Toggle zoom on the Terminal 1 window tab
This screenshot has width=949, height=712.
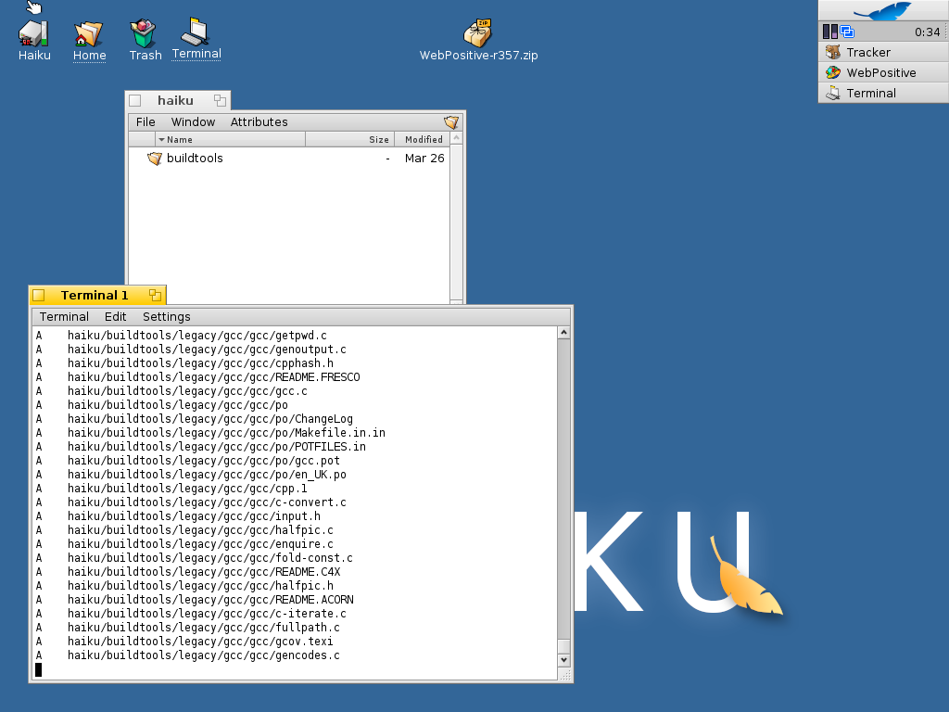[155, 296]
